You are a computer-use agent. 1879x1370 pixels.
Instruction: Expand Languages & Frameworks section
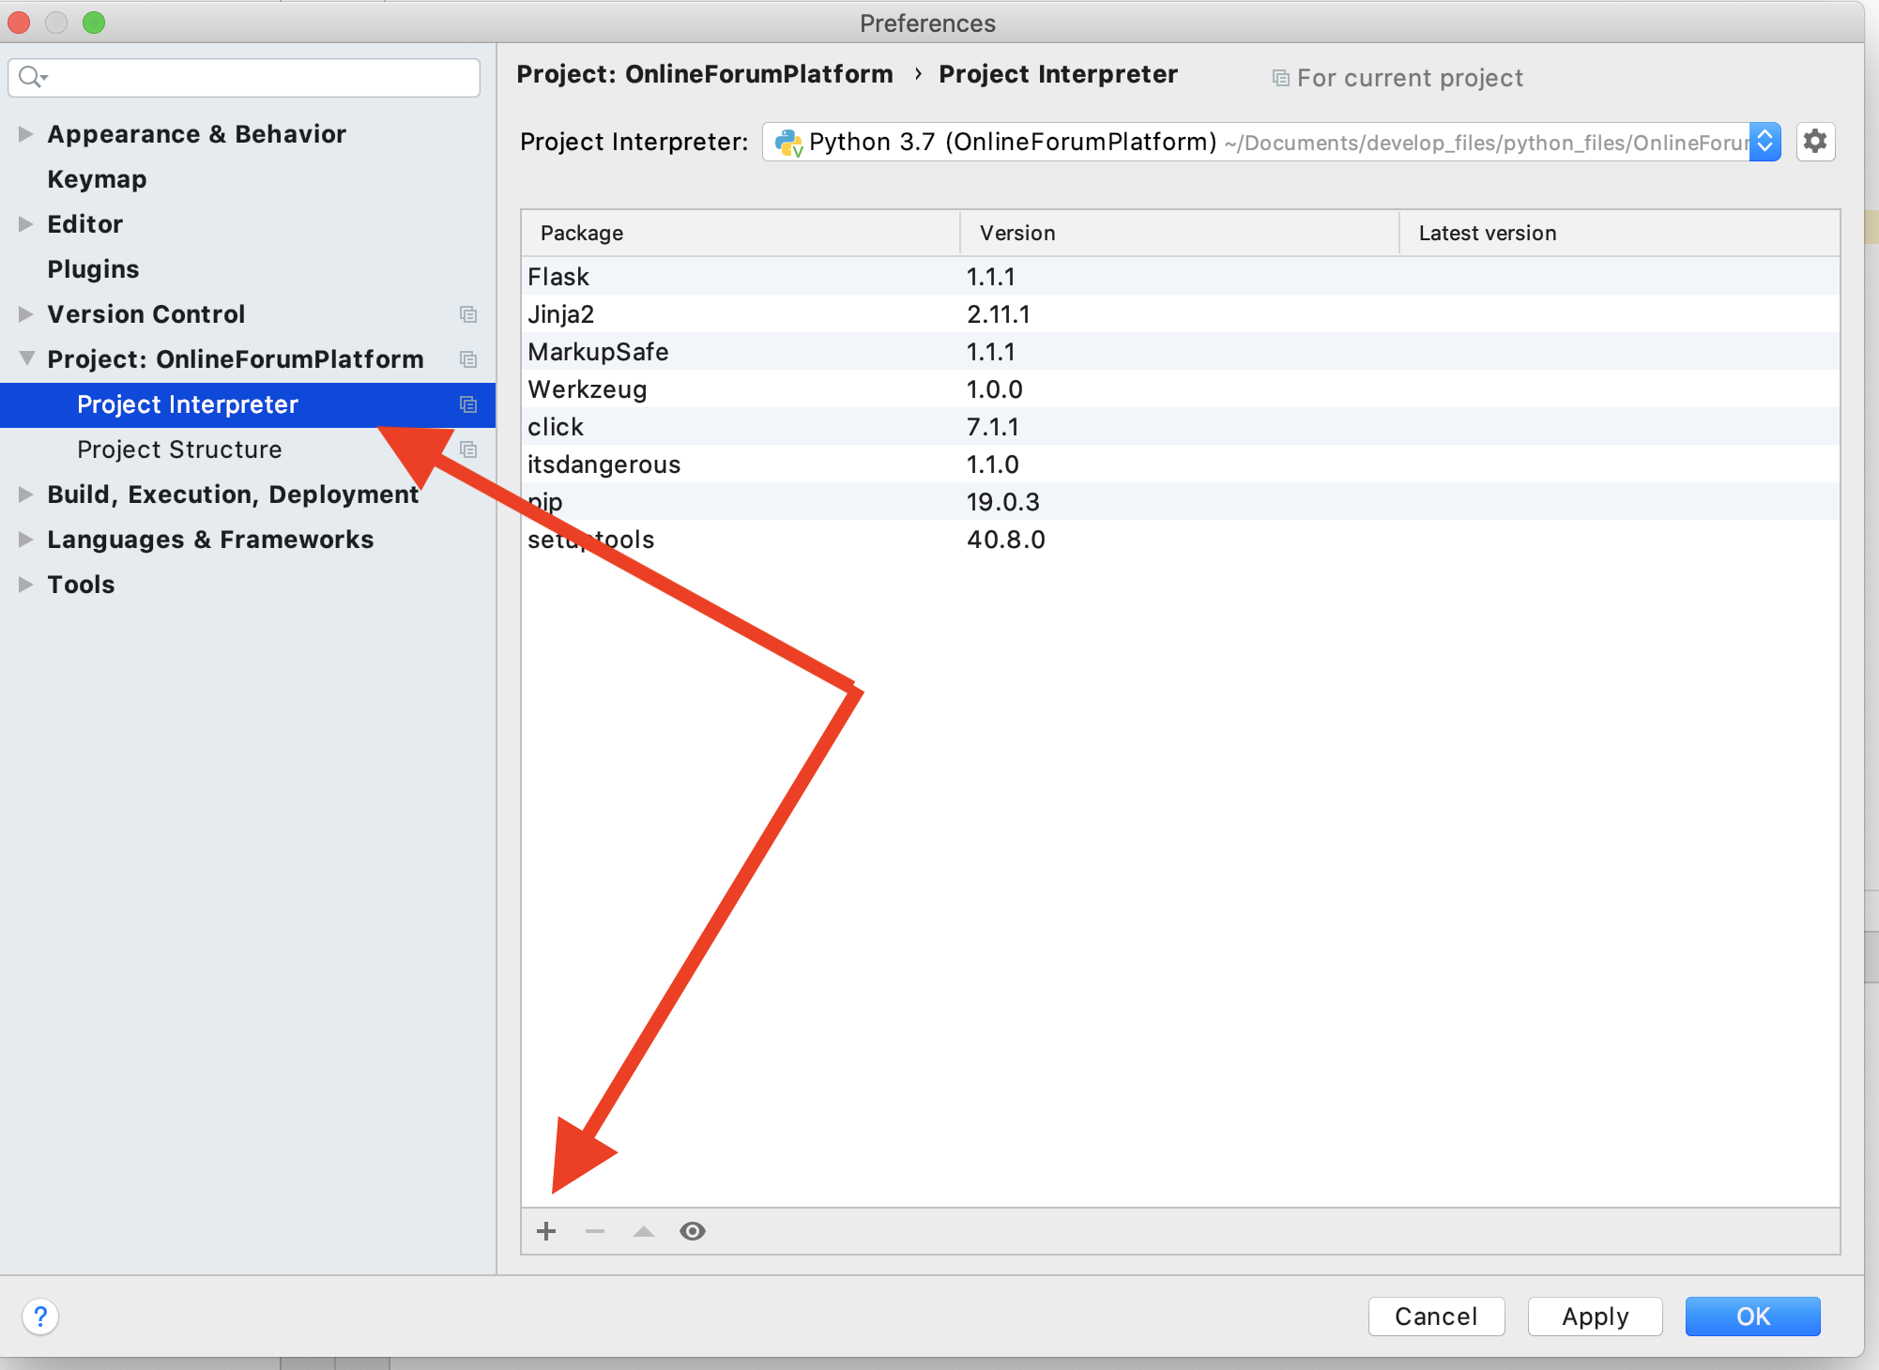[x=25, y=540]
